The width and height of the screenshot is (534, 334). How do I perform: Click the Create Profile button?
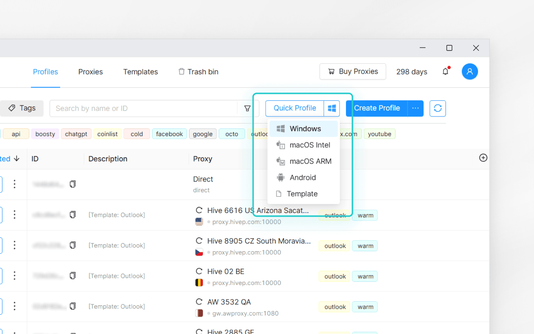[377, 108]
